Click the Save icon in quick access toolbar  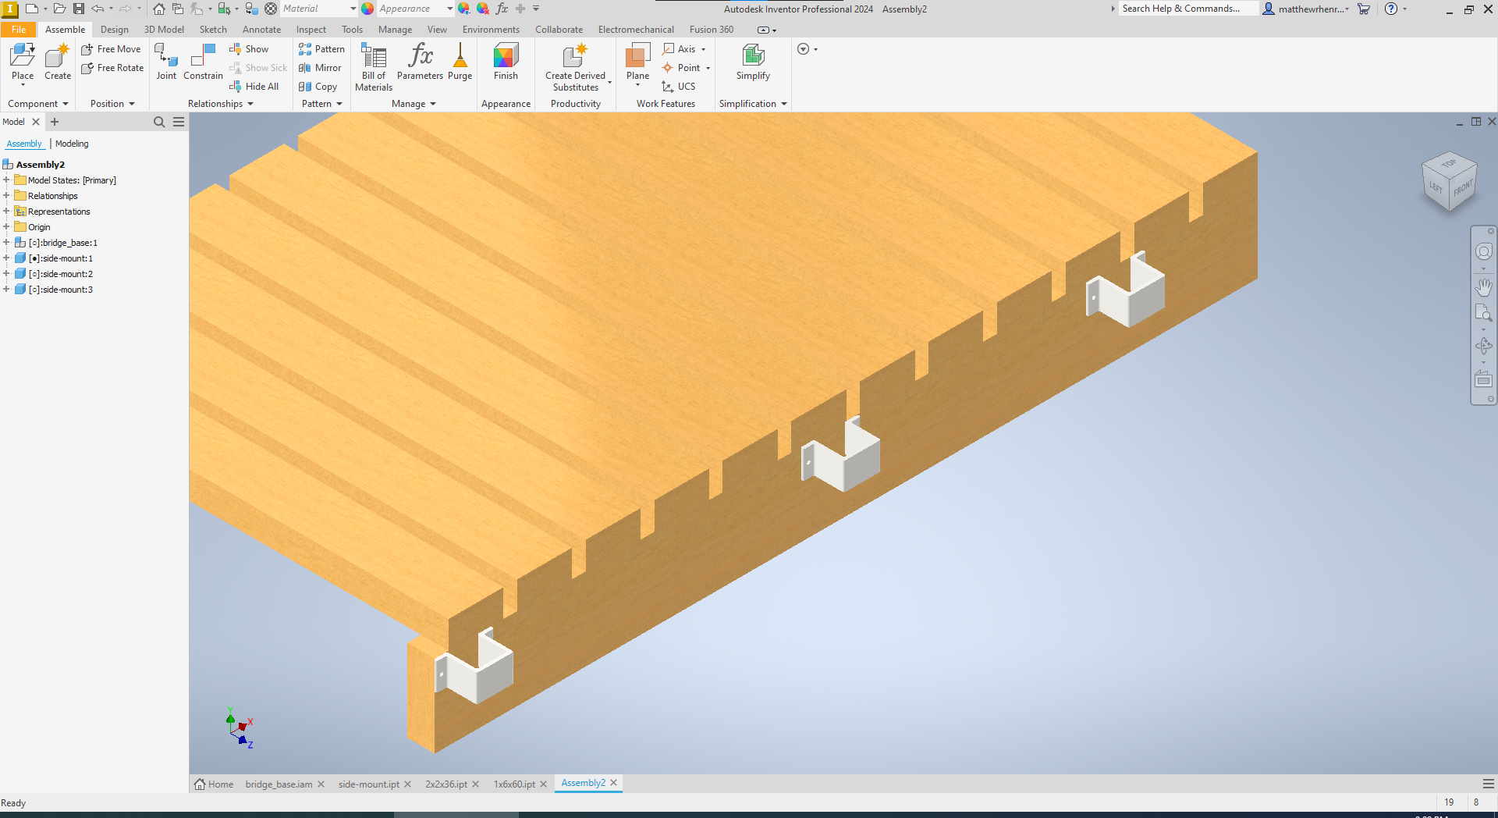pyautogui.click(x=79, y=9)
